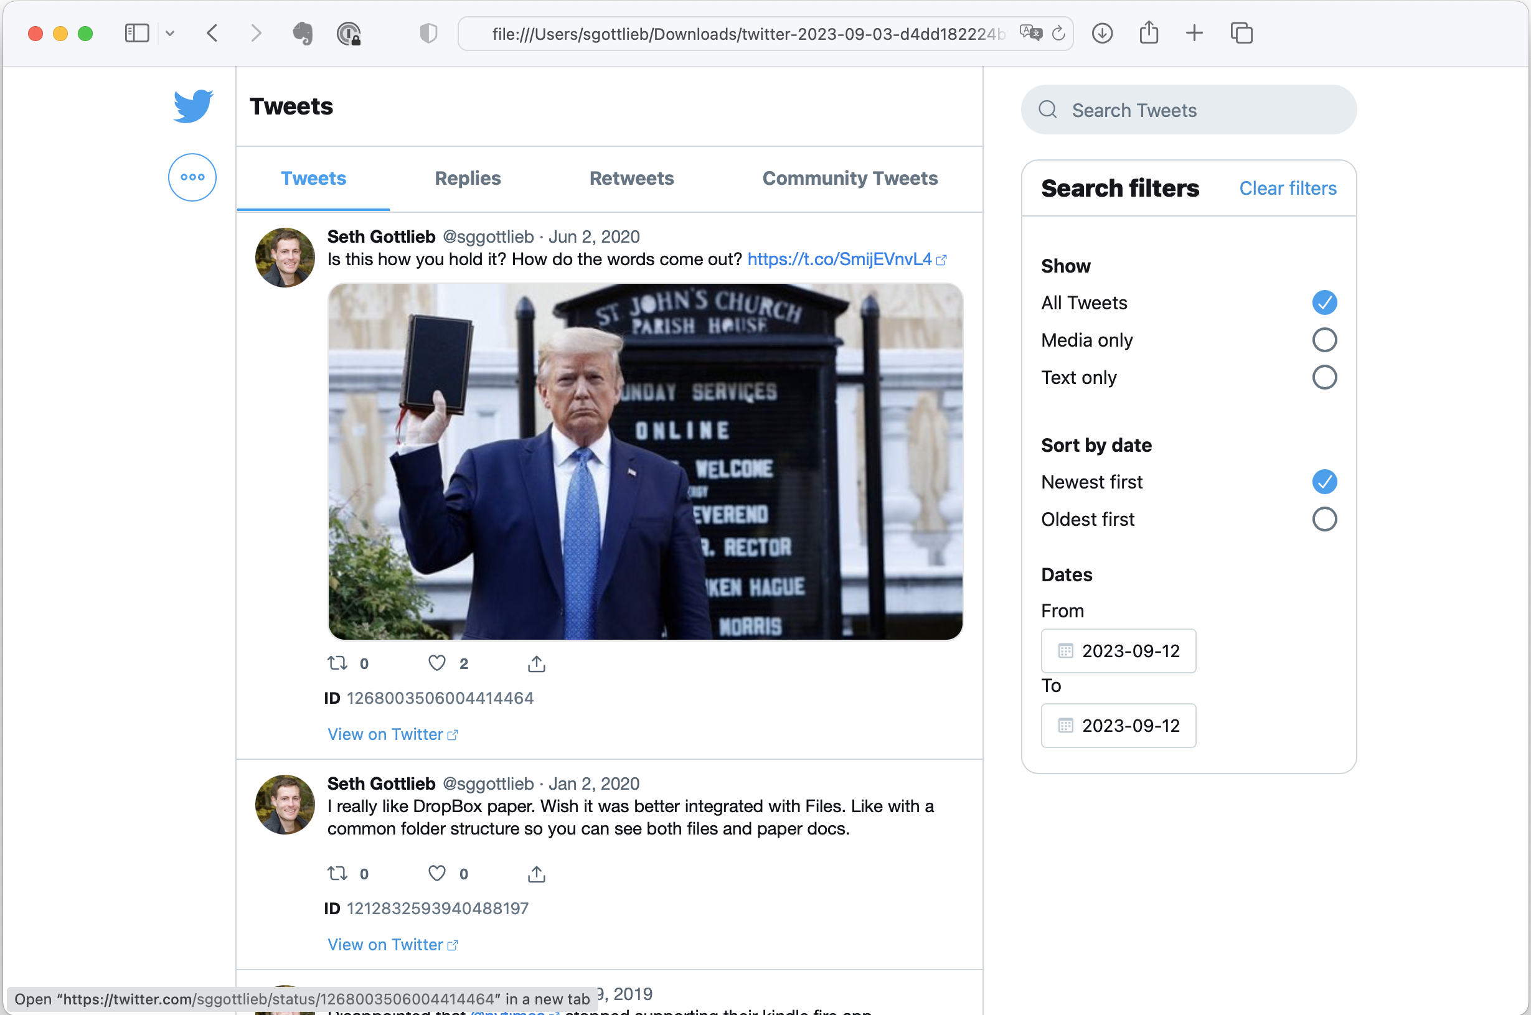The width and height of the screenshot is (1531, 1015).
Task: Click the Sort by date heading
Action: tap(1096, 445)
